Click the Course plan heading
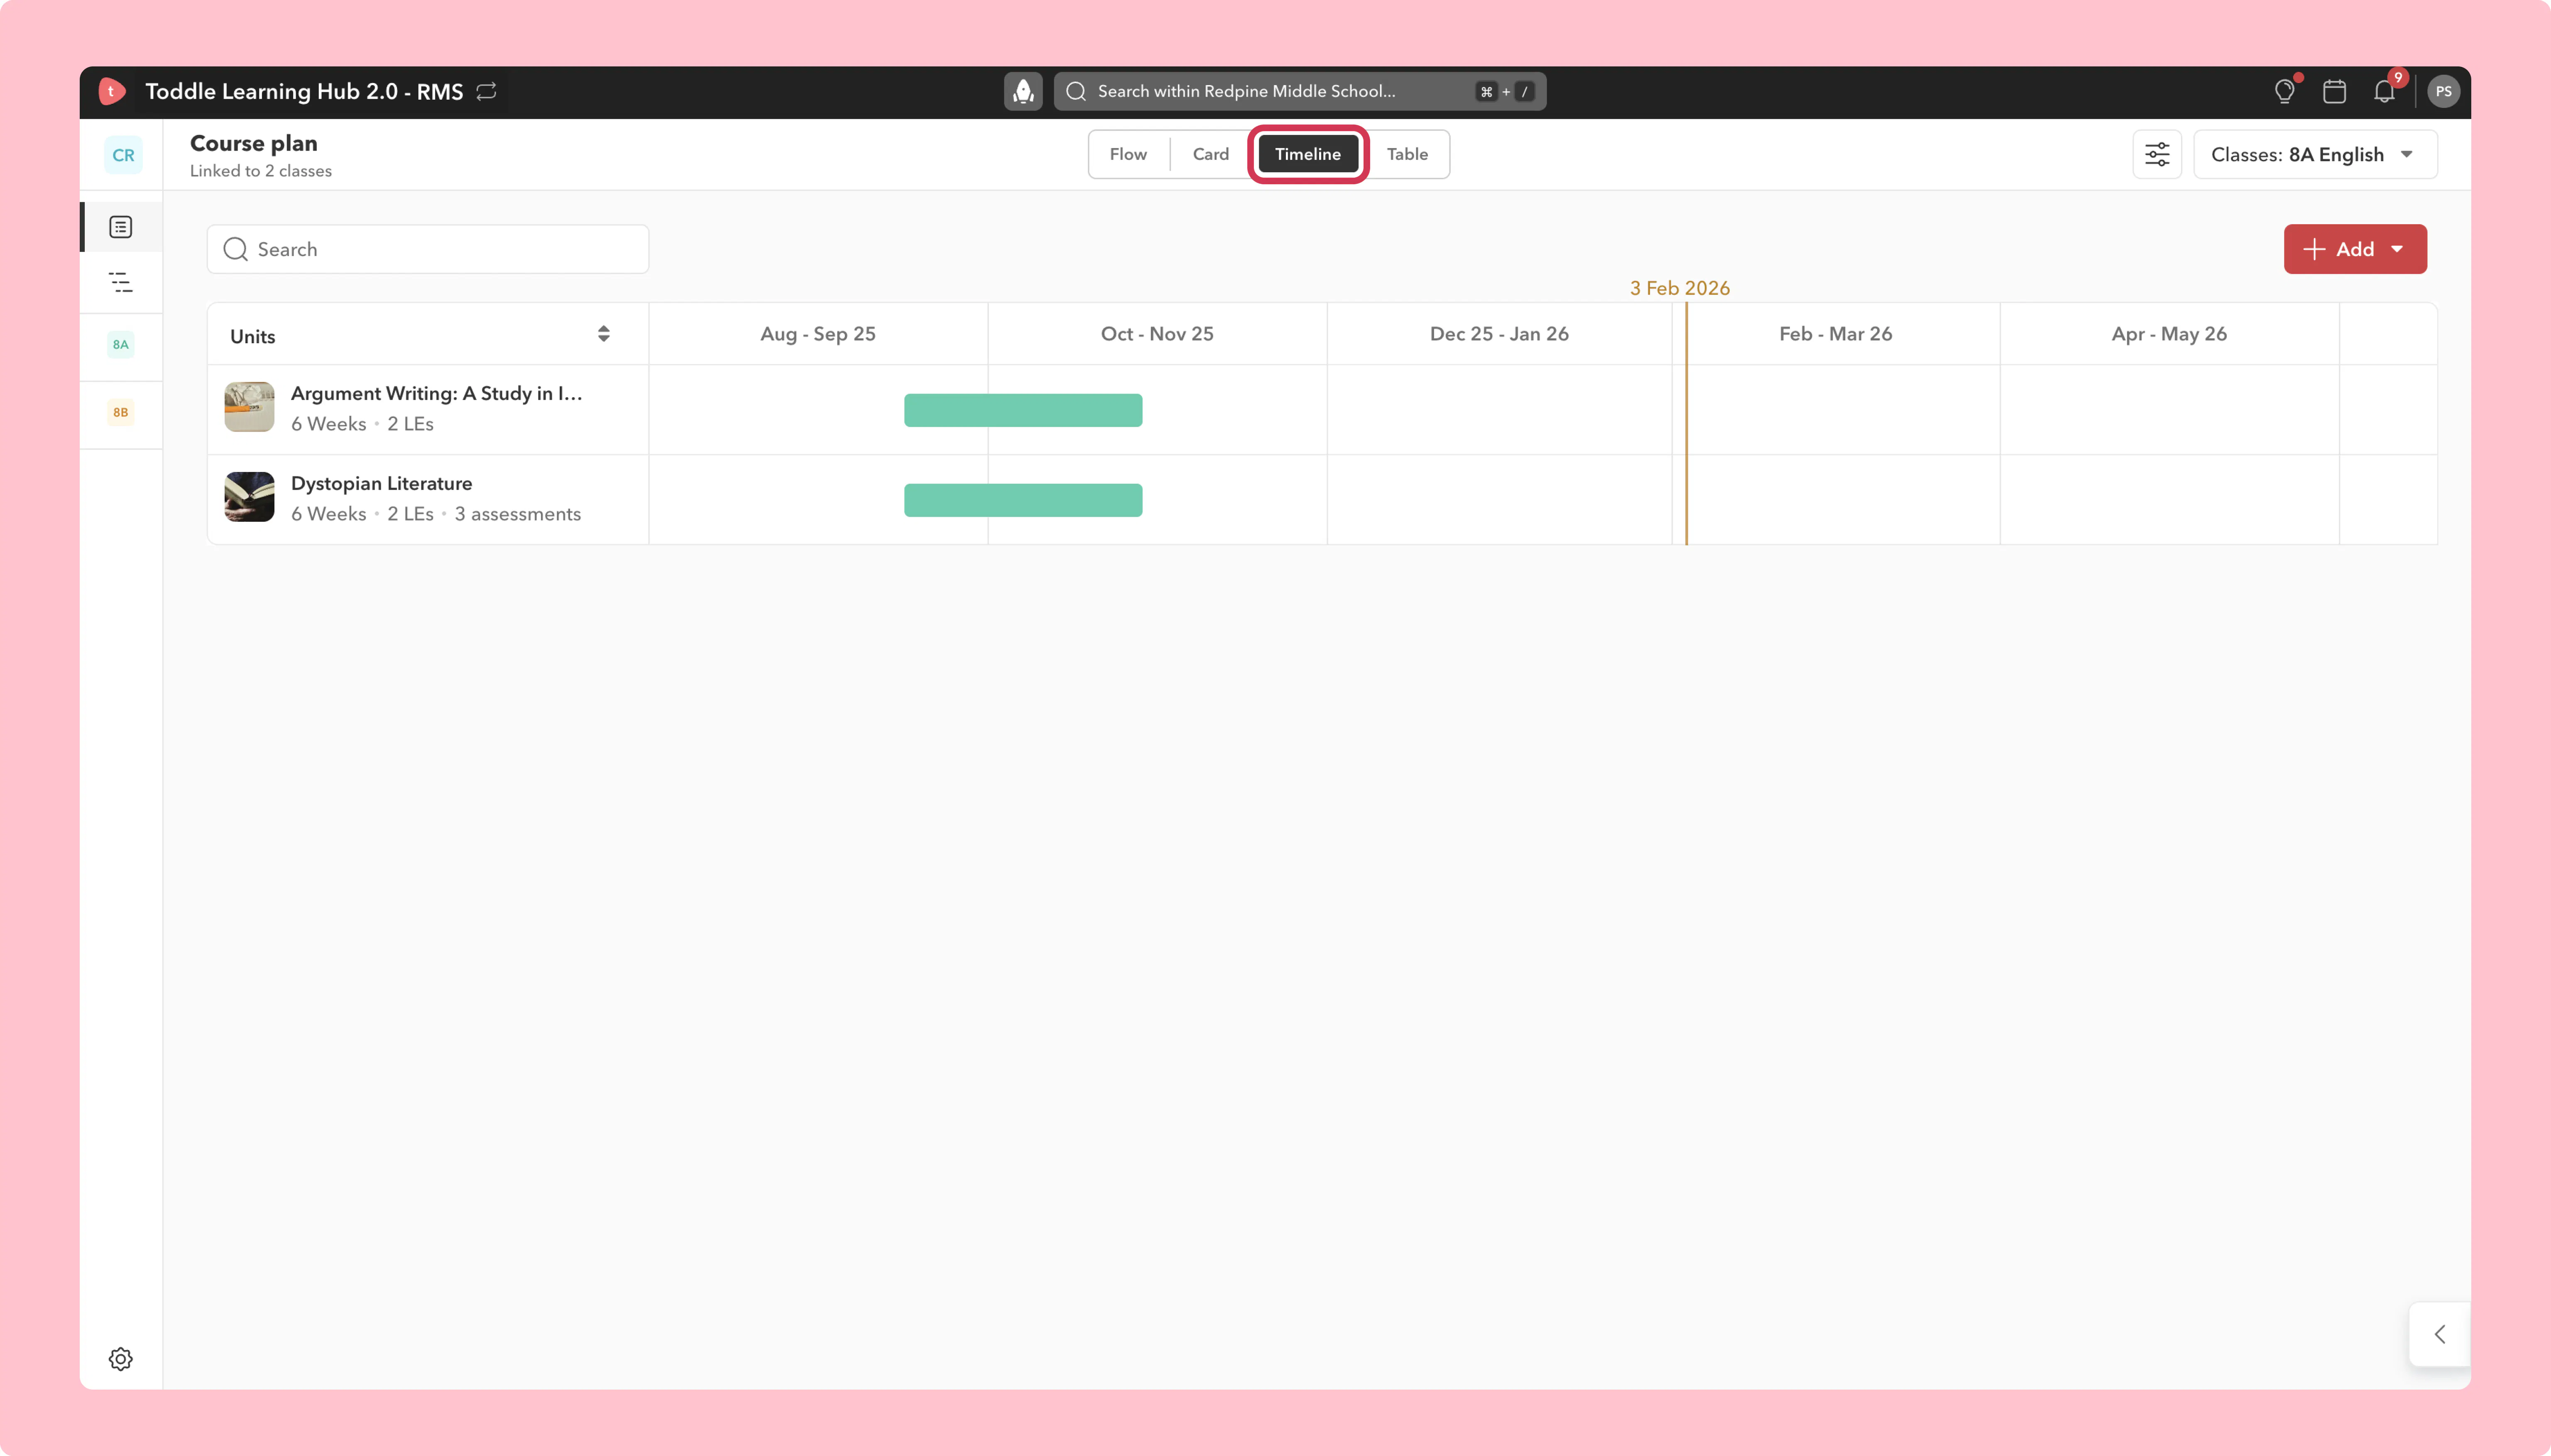This screenshot has width=2551, height=1456. click(x=254, y=143)
